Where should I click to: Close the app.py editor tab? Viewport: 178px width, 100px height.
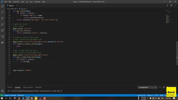[17, 6]
